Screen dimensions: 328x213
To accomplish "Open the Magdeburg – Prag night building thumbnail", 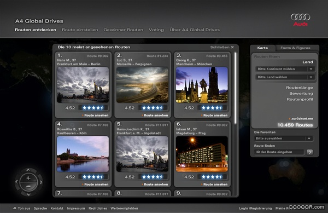I will click(202, 154).
